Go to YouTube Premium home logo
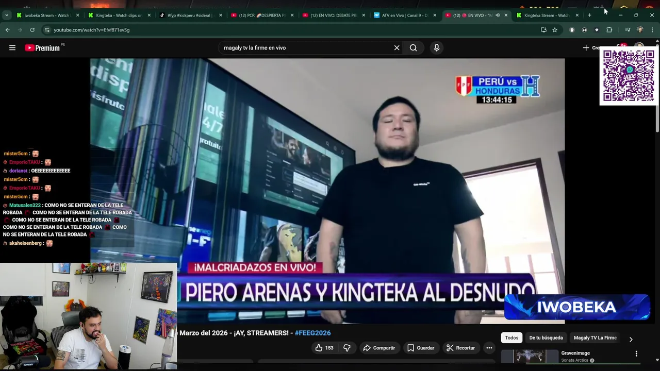This screenshot has width=660, height=371. (42, 48)
